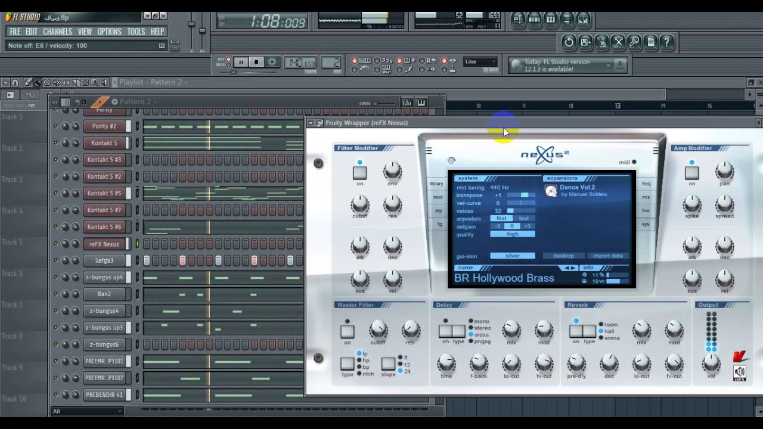The height and width of the screenshot is (429, 763).
Task: Toggle the playlist snap magnet icon
Action: click(15, 82)
